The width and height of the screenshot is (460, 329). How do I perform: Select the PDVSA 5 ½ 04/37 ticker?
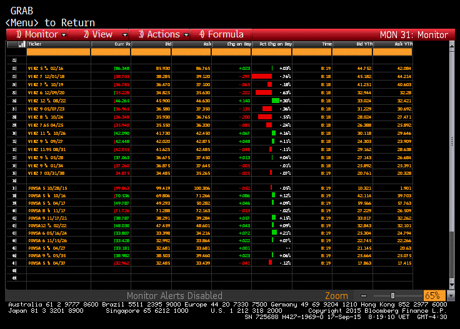(47, 263)
